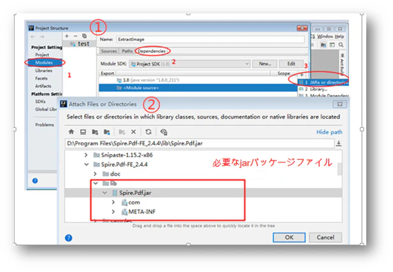This screenshot has height=272, width=393.
Task: Add a new module with plus icon
Action: click(67, 36)
